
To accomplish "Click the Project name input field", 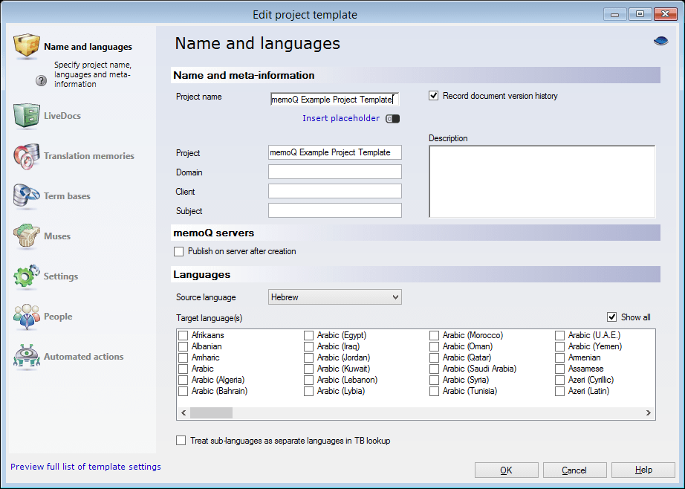I will pos(334,100).
